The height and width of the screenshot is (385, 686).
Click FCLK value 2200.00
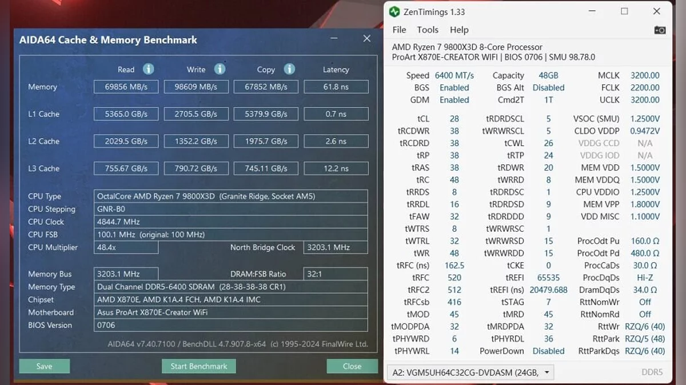pyautogui.click(x=645, y=88)
